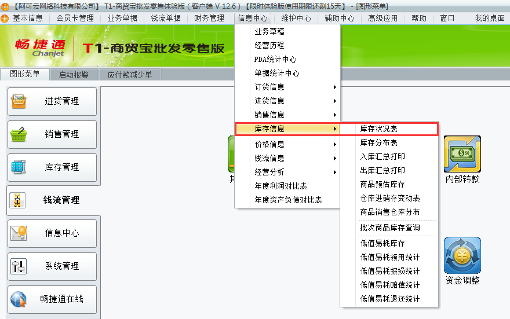Expand the 库存信息 submenu arrow
Viewport: 510px width, 319px height.
(335, 129)
